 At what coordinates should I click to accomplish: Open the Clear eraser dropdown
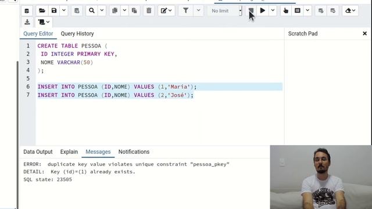coord(350,10)
